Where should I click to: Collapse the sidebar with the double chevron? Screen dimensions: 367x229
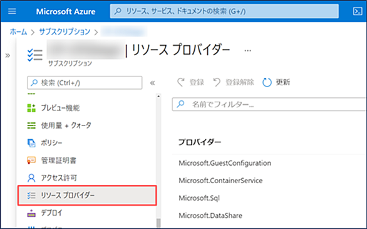click(x=152, y=83)
